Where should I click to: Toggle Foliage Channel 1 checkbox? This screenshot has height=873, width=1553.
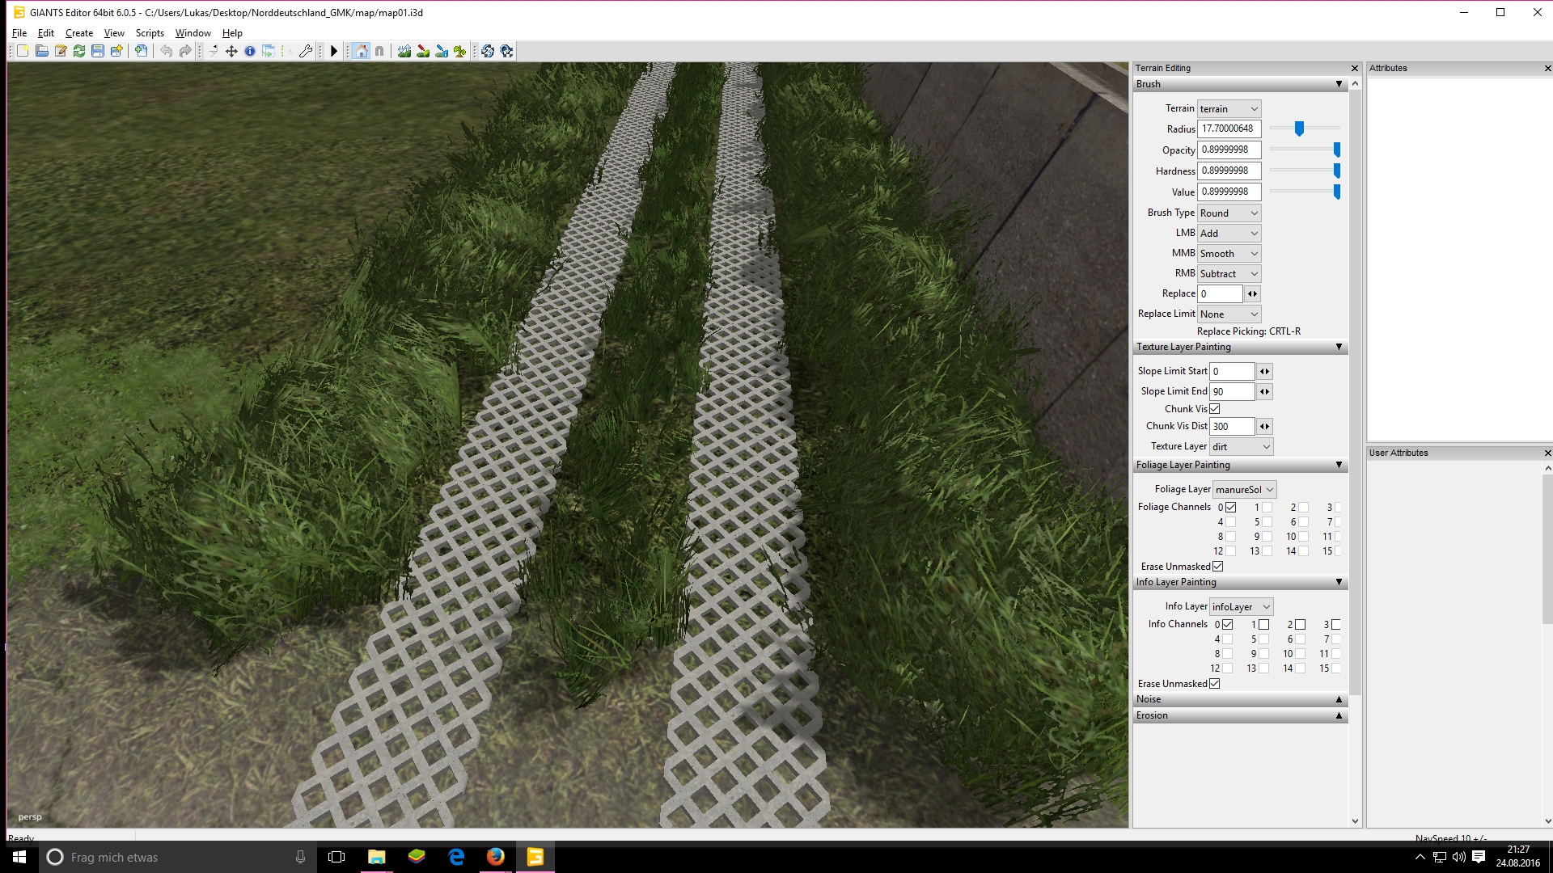[x=1267, y=508]
